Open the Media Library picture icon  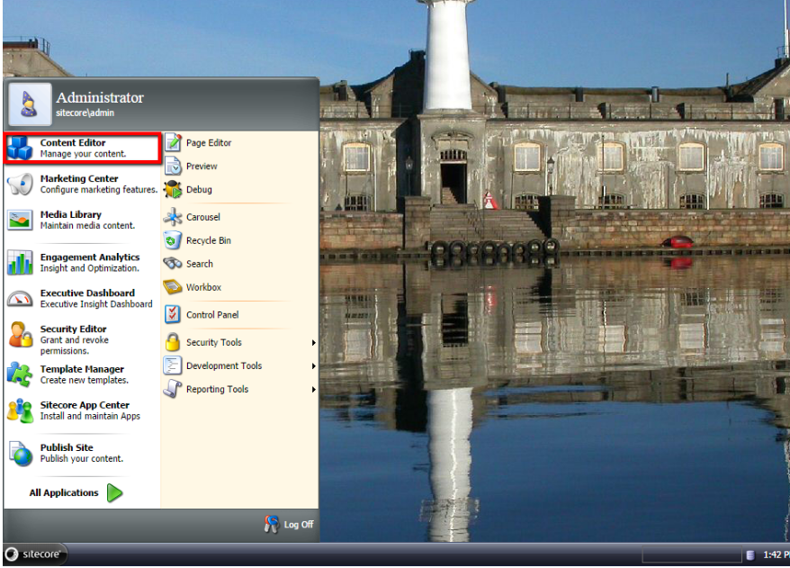coord(20,221)
